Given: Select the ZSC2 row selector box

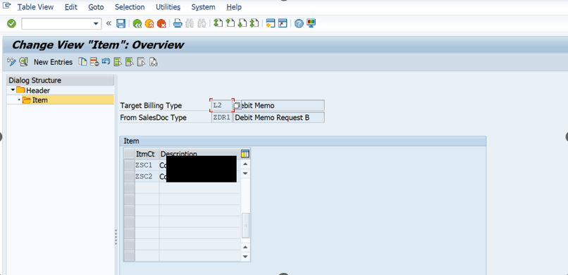Looking at the screenshot, I should [x=130, y=176].
